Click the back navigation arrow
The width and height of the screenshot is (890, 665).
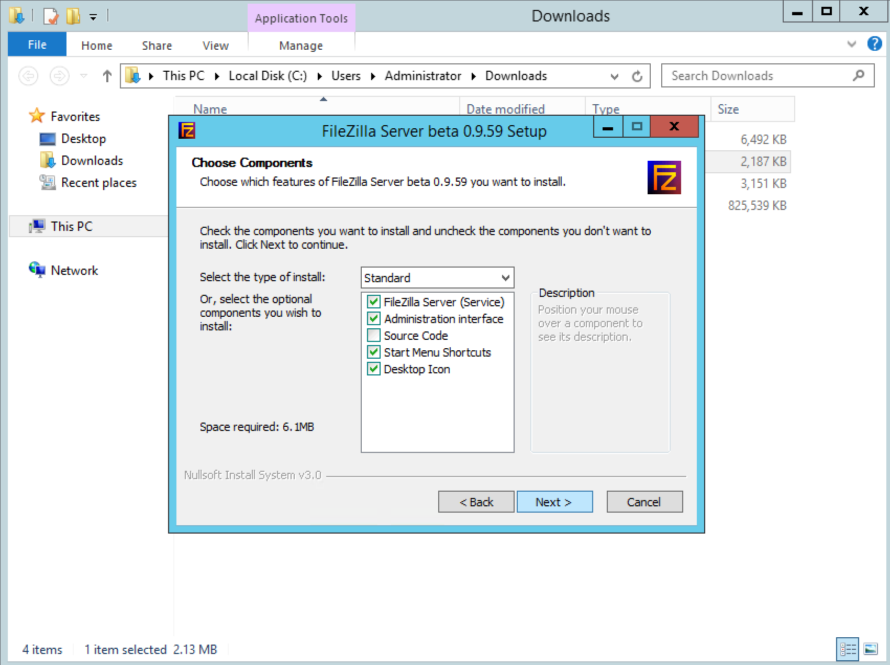(28, 76)
